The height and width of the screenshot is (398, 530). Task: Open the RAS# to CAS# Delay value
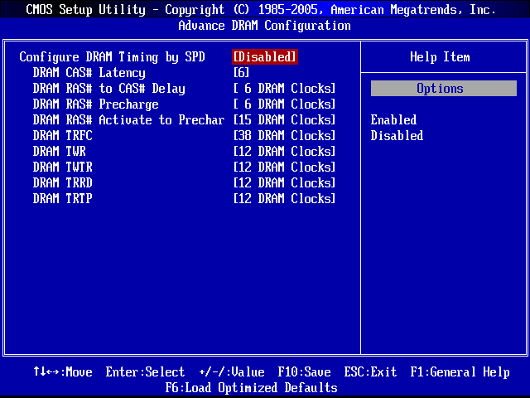(x=284, y=89)
